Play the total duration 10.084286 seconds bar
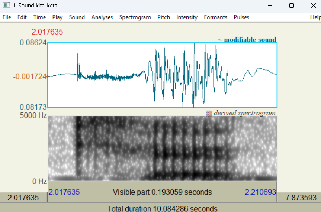 pos(161,208)
